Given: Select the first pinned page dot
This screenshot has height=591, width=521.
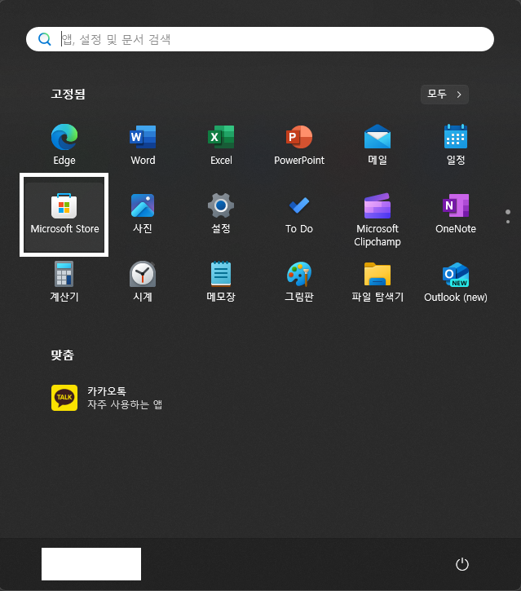Looking at the screenshot, I should 508,212.
